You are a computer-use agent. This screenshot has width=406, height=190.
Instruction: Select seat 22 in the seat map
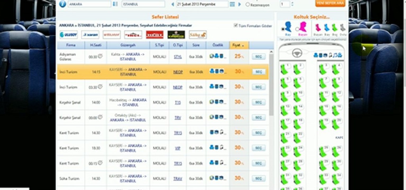298,138
